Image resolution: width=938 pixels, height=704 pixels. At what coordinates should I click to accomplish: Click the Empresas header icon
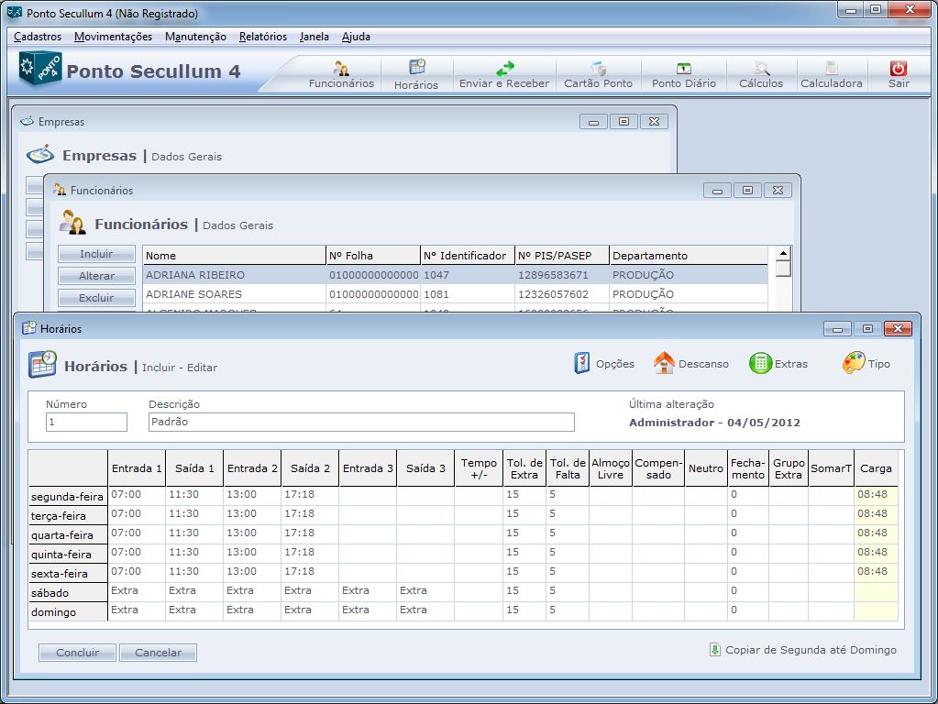[40, 154]
